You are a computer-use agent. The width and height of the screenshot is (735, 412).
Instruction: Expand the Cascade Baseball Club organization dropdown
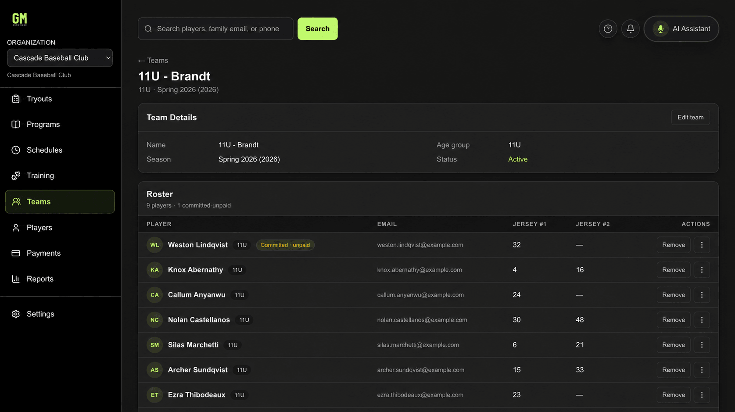click(x=60, y=58)
